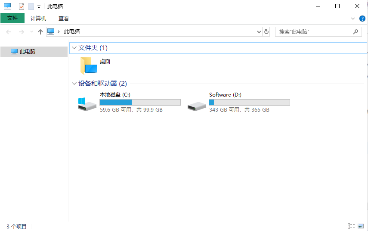The width and height of the screenshot is (368, 231).
Task: Switch to details view icon in status bar
Action: coord(351,226)
